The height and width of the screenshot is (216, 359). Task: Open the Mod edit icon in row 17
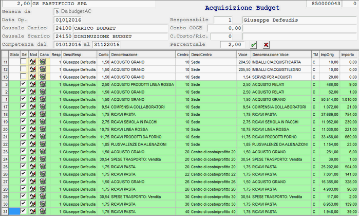[33, 106]
